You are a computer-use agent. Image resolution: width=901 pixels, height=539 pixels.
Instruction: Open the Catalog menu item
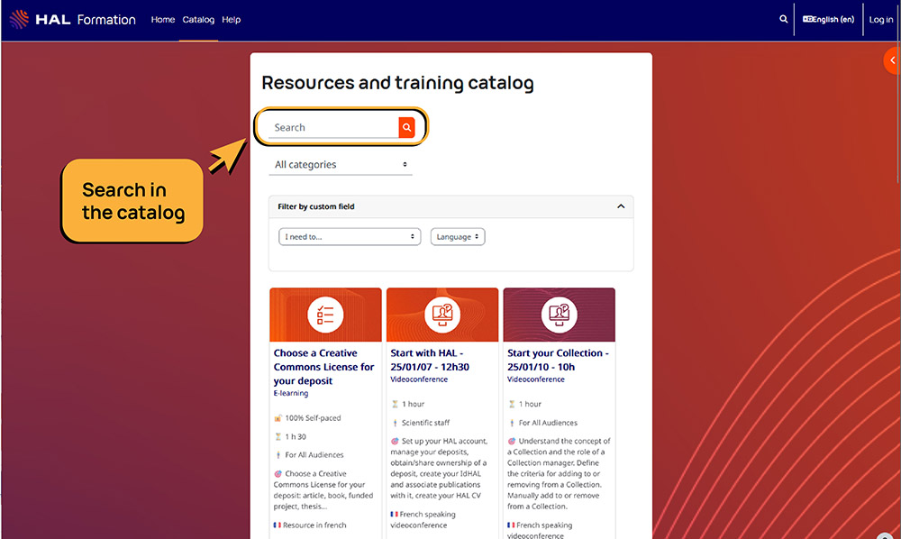click(198, 20)
